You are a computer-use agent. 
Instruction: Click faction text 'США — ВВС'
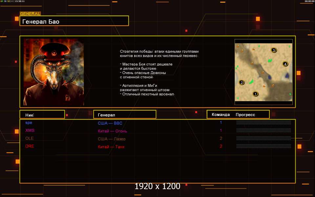pos(110,123)
